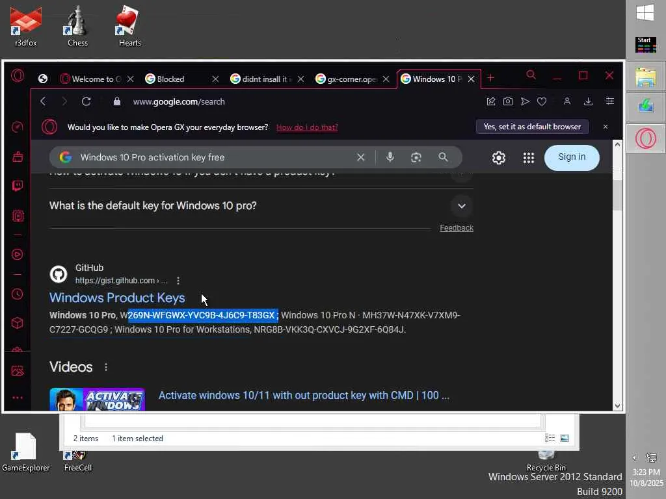Open the picture icon in sidebar

tap(18, 370)
